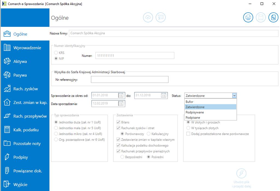Select the KRS radio button
280x191 pixels.
pyautogui.click(x=56, y=53)
